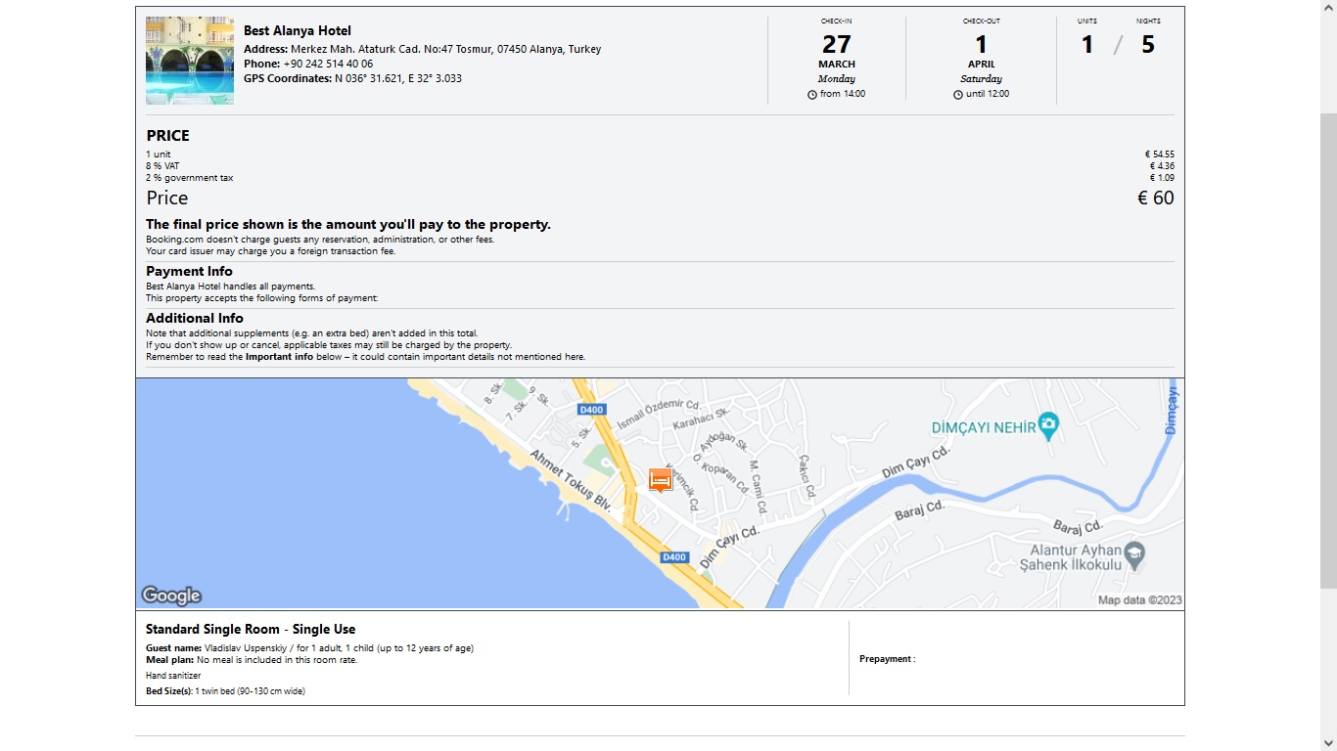Click the upper D400 road badge on map
Screen dimensions: 1337x751
pos(591,410)
